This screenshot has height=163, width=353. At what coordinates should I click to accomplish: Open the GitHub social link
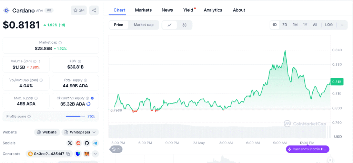tap(87, 143)
